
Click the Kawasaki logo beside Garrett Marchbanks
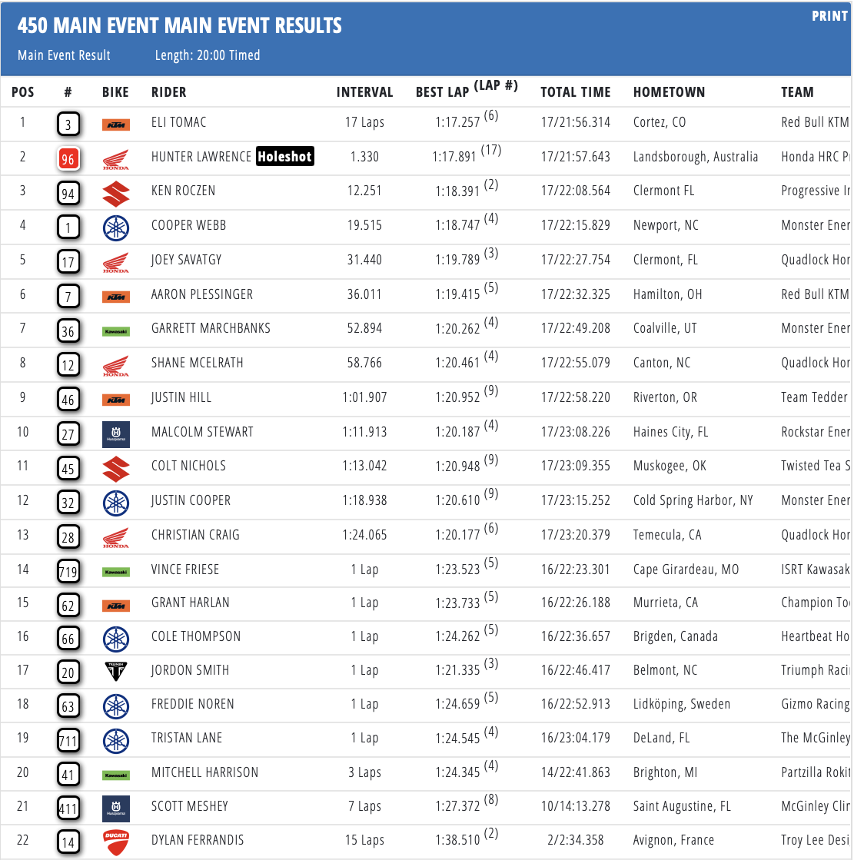(116, 330)
